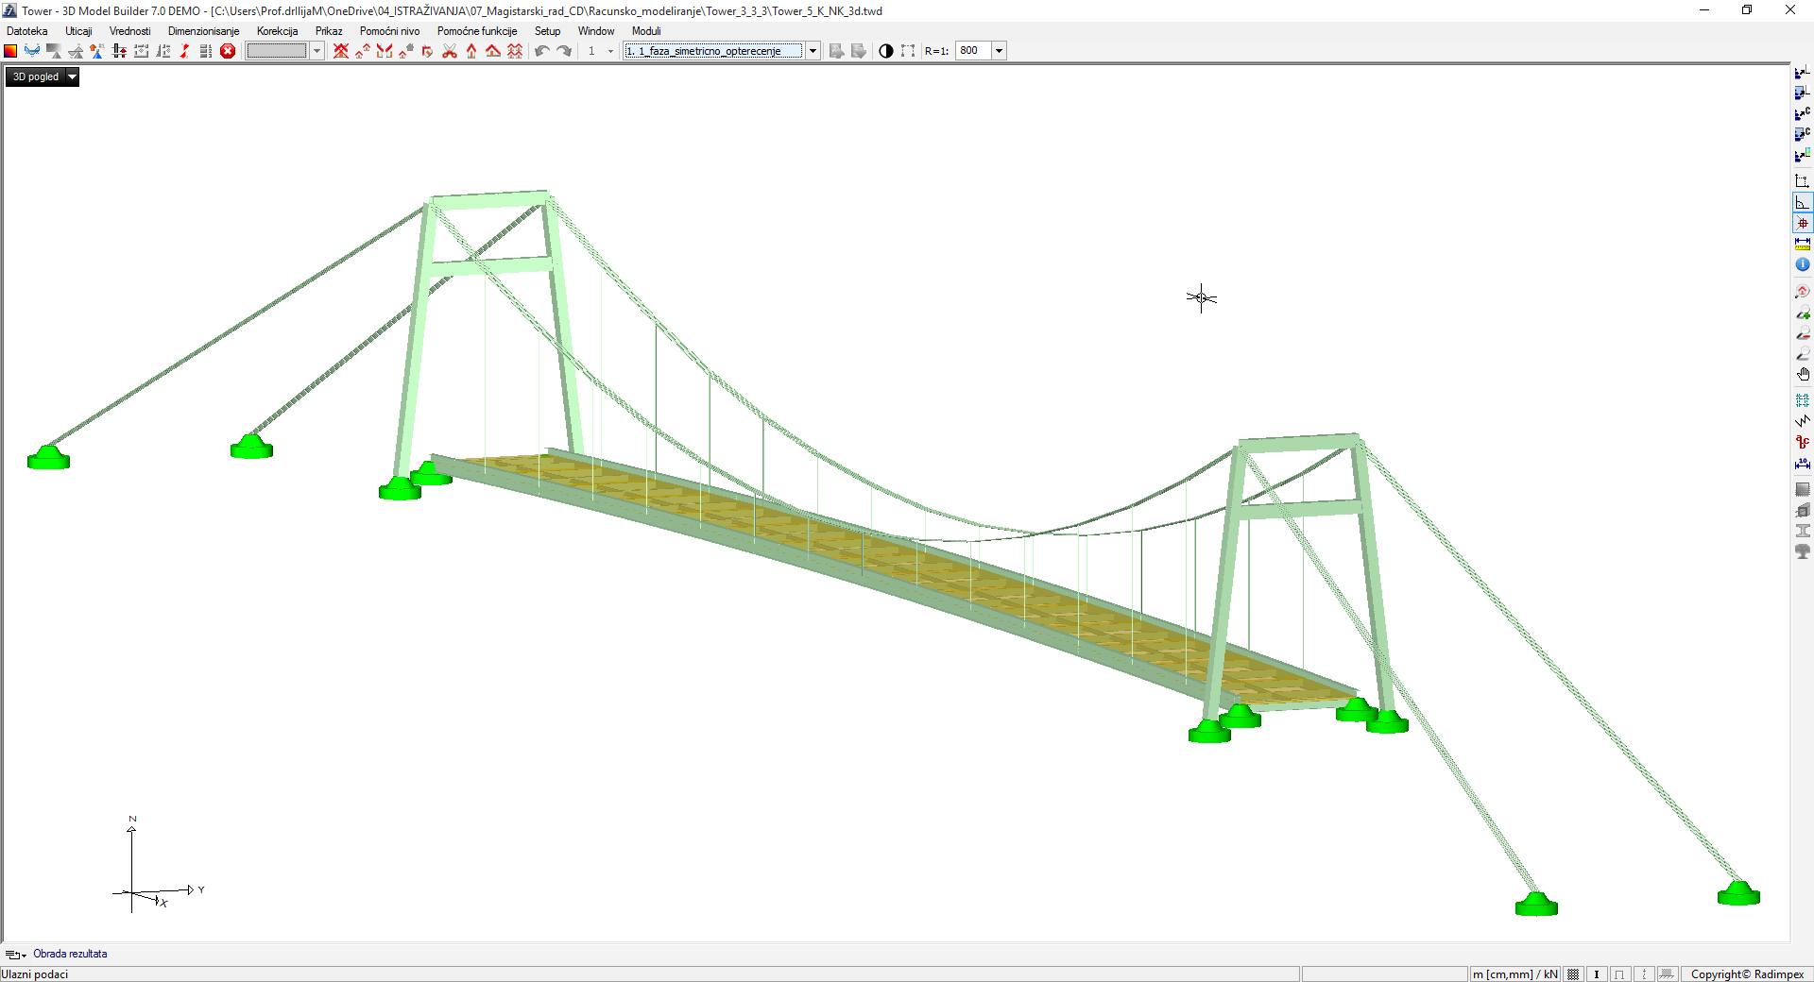This screenshot has height=982, width=1814.
Task: Expand the load case 1_faza_simetricno_opterecenje dropdown
Action: click(x=813, y=51)
